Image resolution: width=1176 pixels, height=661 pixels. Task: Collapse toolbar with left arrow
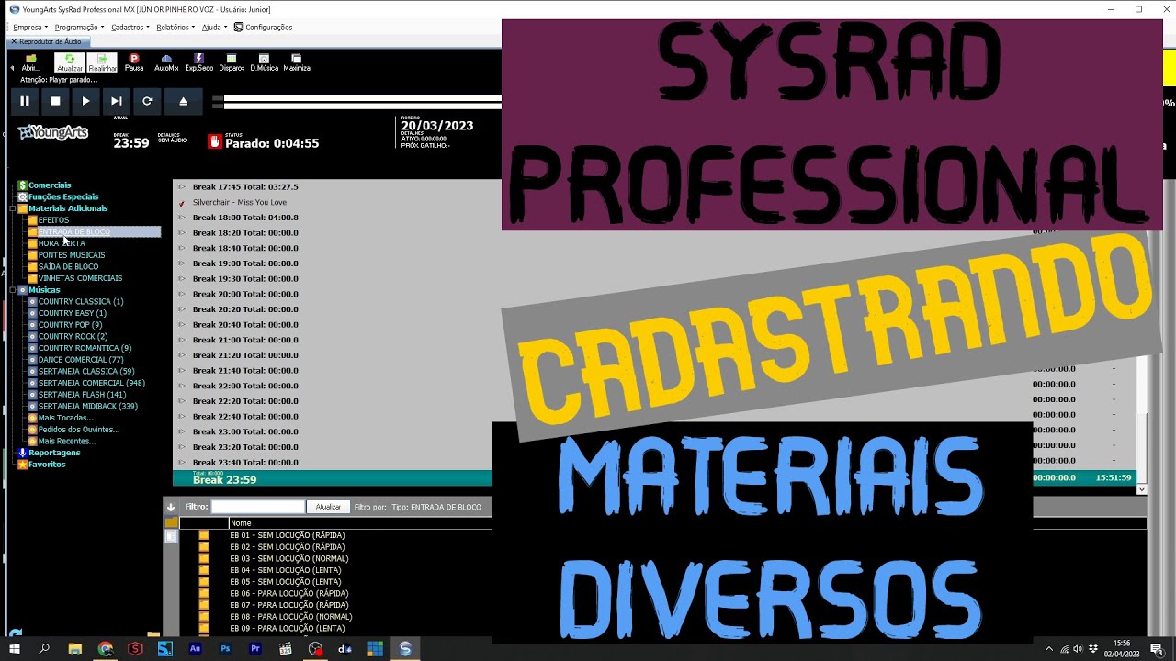pos(12,68)
